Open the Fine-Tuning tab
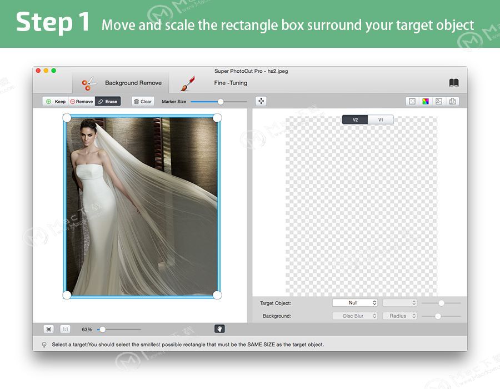Viewport: 500px width, 389px height. (x=231, y=83)
